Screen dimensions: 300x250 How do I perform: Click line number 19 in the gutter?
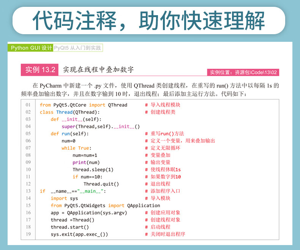click(28, 234)
